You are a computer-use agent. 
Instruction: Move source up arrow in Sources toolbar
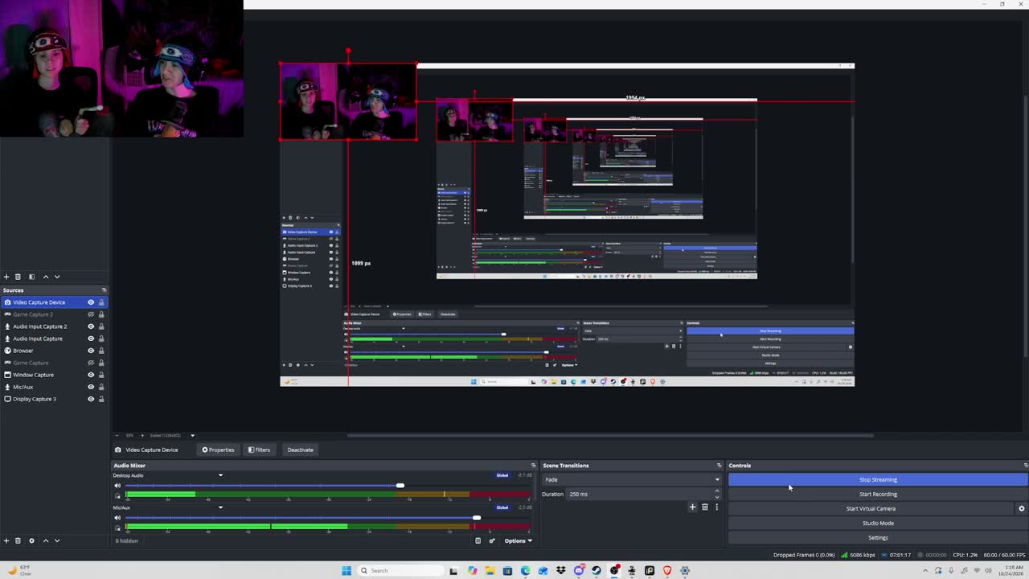46,540
